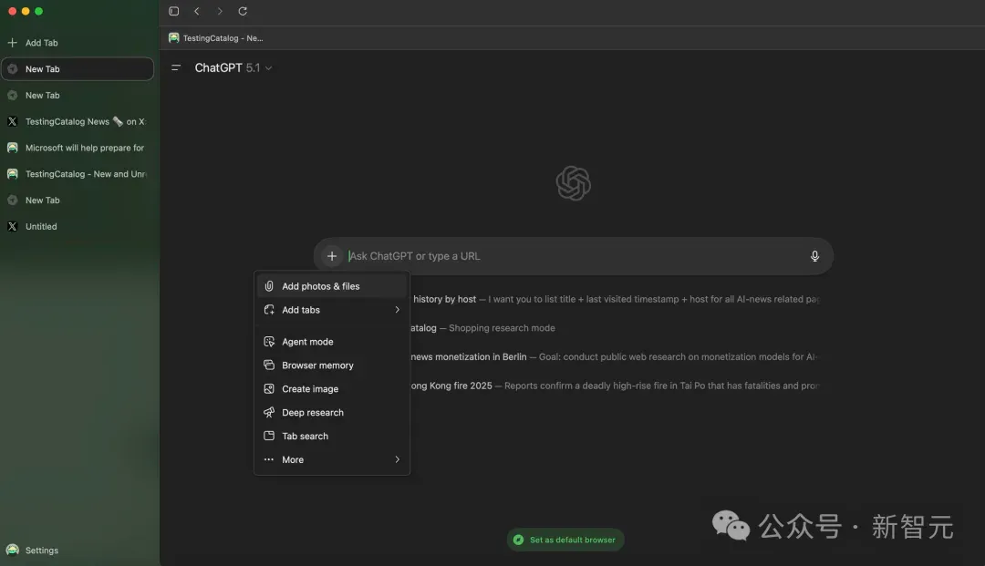Click the three-dots More icon
Screen dimensions: 985x566
pyautogui.click(x=269, y=460)
